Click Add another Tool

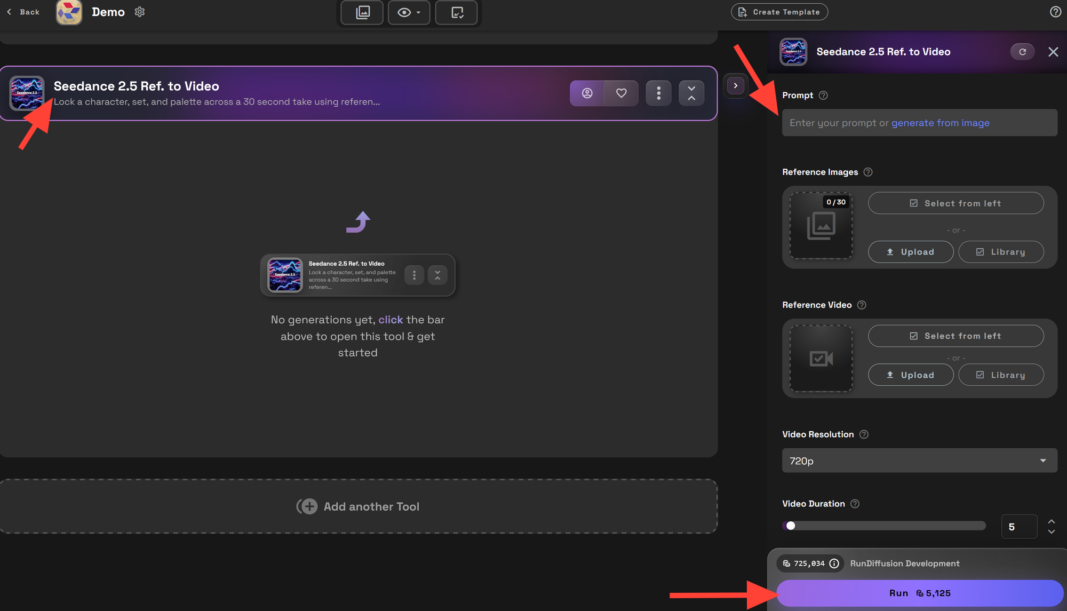[358, 506]
